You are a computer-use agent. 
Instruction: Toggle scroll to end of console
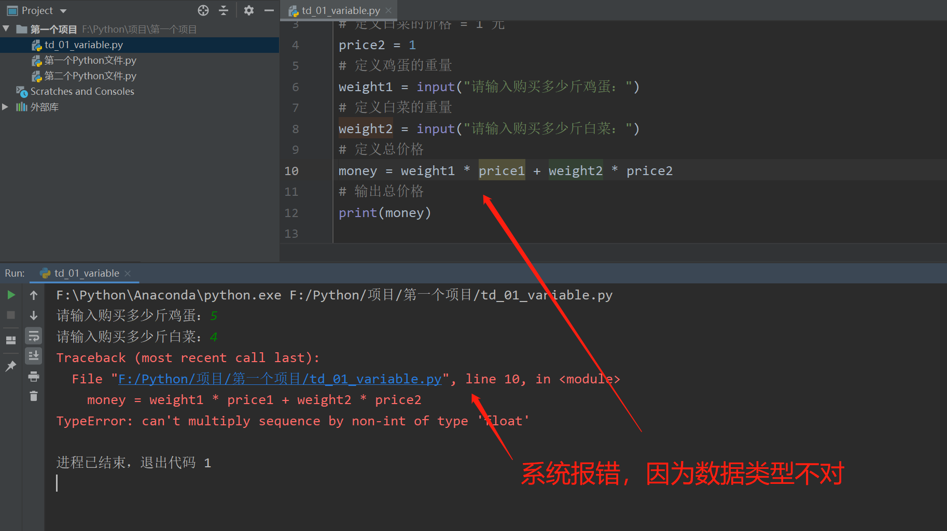pos(34,356)
